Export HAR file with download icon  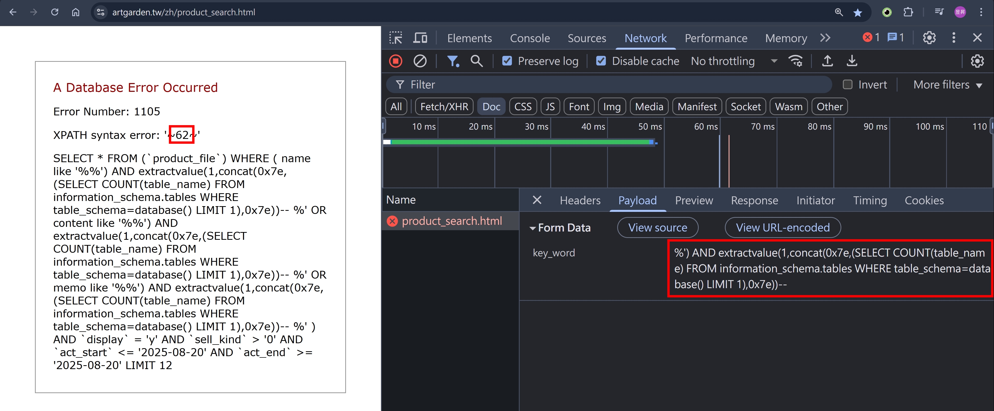coord(852,61)
